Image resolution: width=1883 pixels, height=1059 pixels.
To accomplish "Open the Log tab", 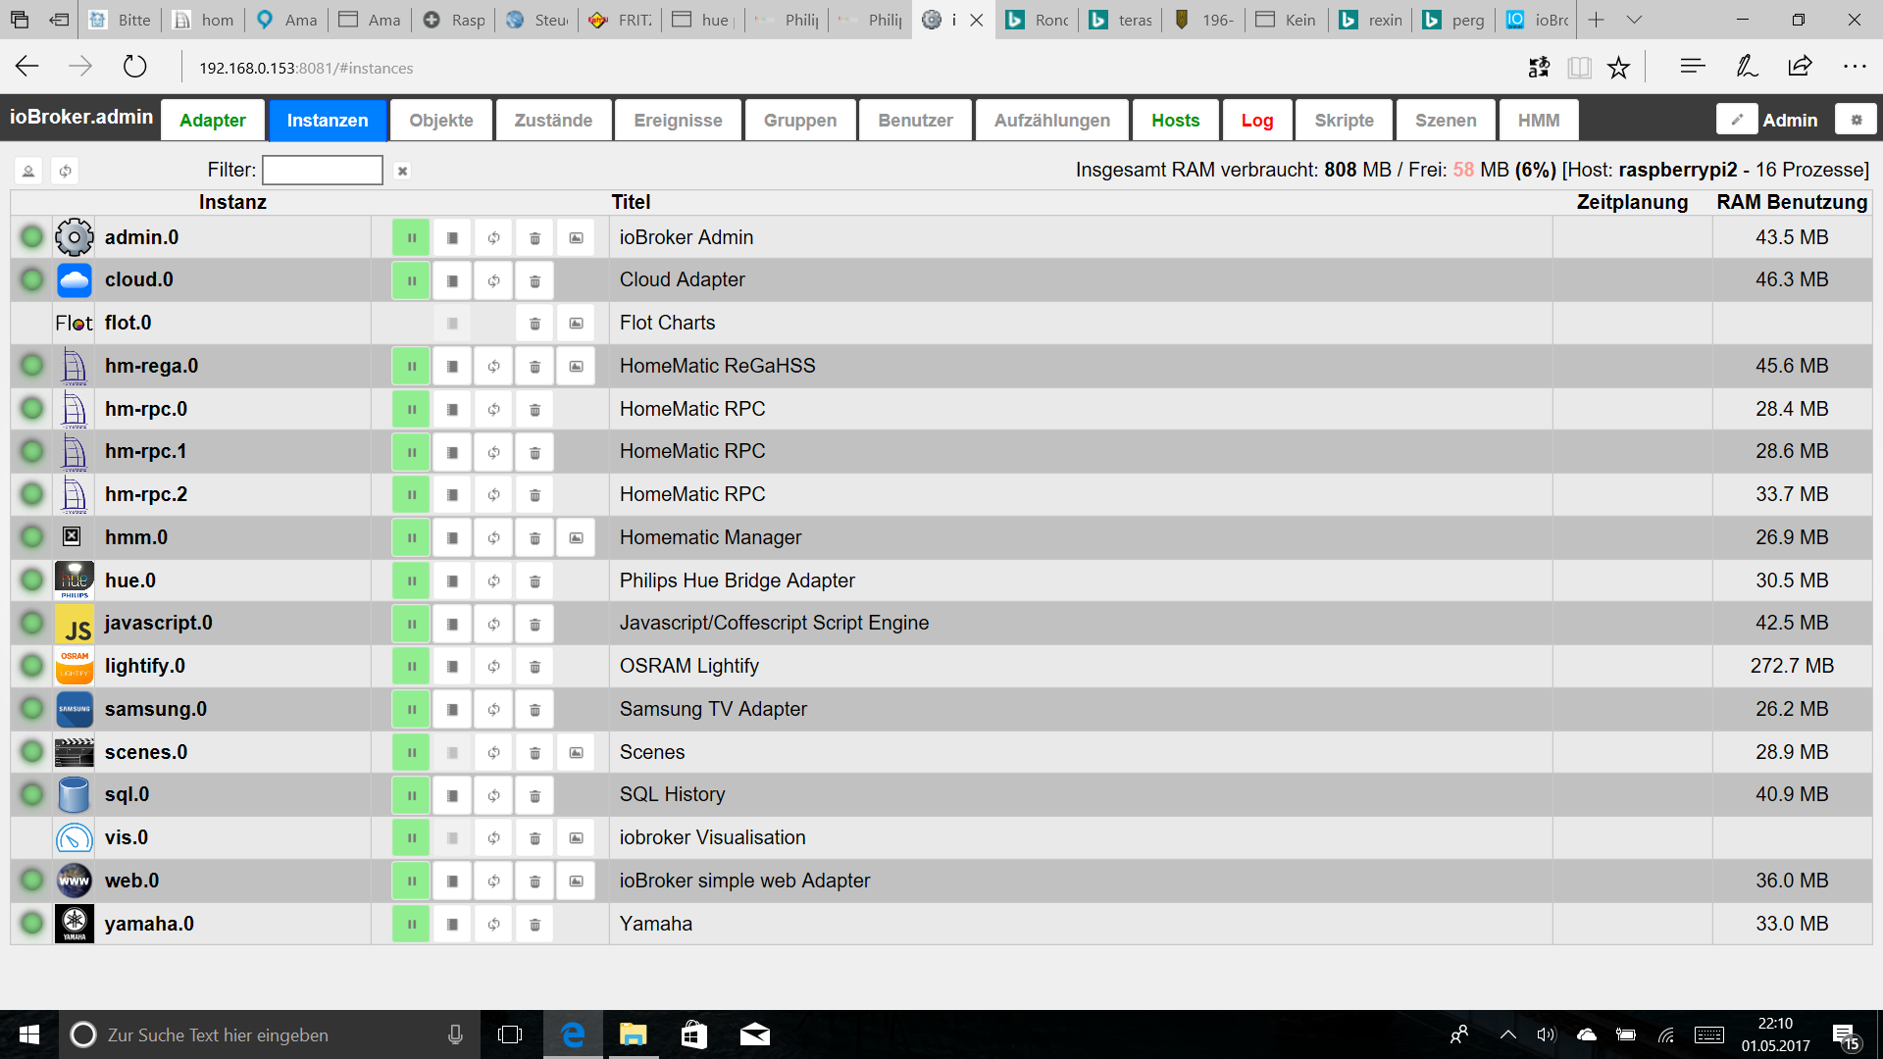I will 1256,121.
